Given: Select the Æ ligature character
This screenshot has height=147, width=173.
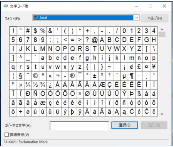Looking at the screenshot, I should 102,85.
